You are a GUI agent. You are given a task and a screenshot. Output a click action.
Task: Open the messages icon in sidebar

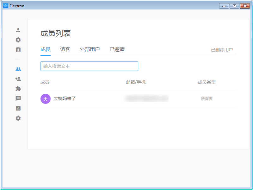click(x=18, y=98)
